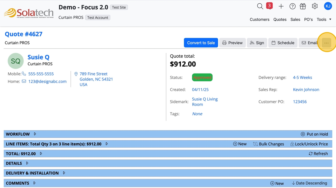The image size is (336, 188).
Task: Toggle Lock/Unlock Price for line items
Action: click(309, 144)
